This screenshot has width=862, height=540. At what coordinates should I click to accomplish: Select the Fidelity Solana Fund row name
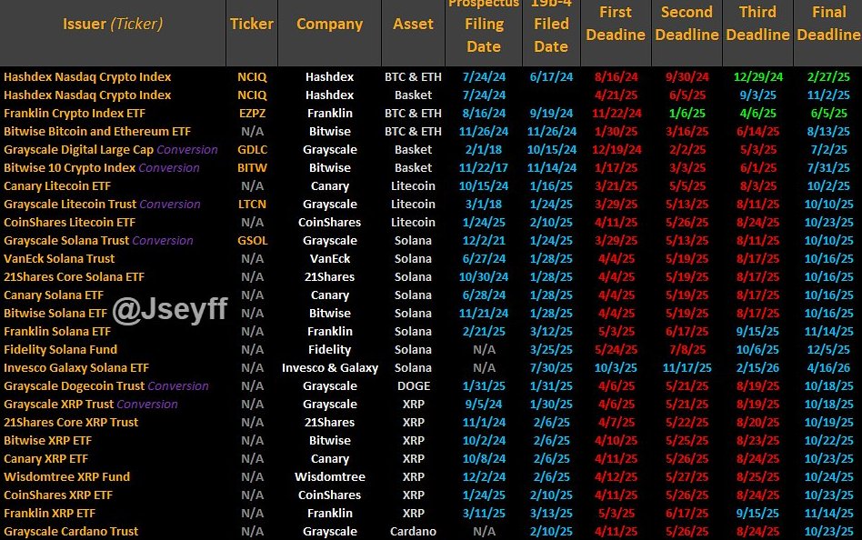61,350
